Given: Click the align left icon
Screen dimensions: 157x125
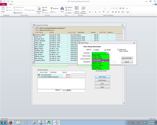Looking at the screenshot, I should pyautogui.click(x=113, y=12).
